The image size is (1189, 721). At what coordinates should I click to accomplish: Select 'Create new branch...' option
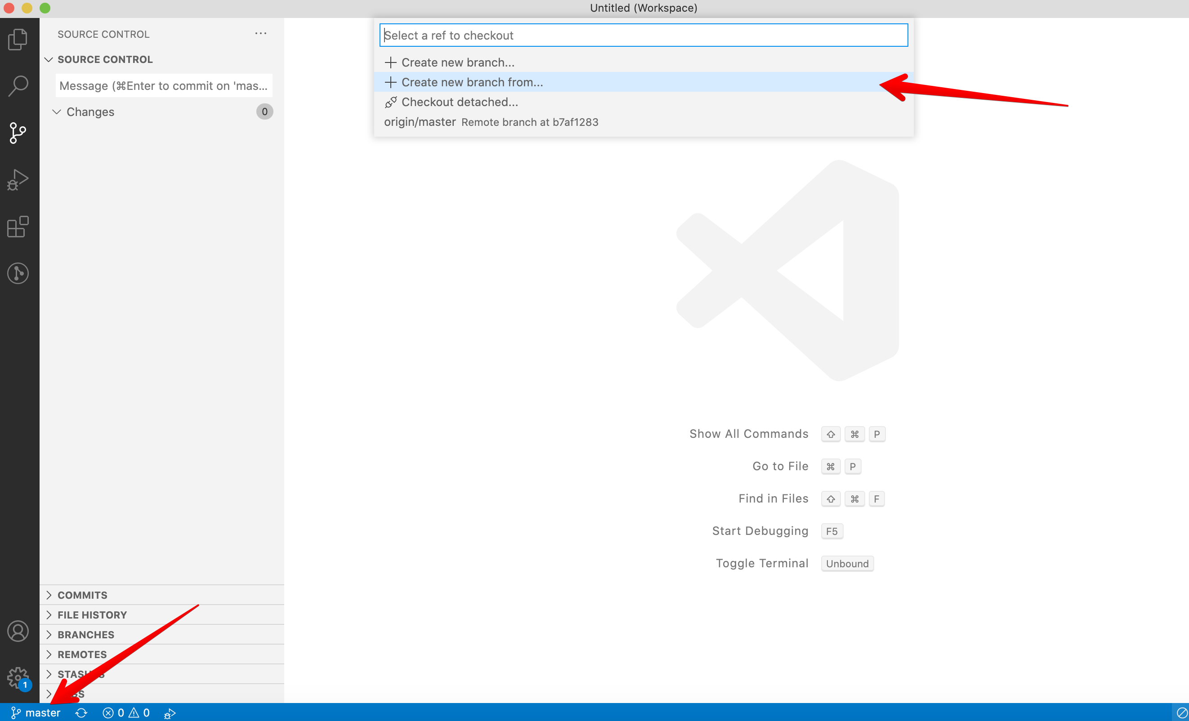pos(457,62)
